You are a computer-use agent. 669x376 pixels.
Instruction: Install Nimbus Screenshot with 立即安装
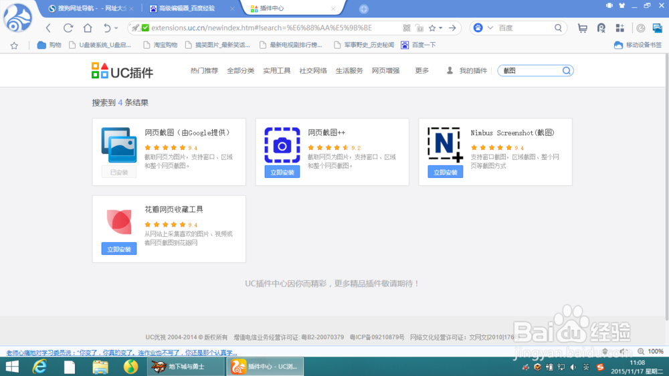point(446,173)
